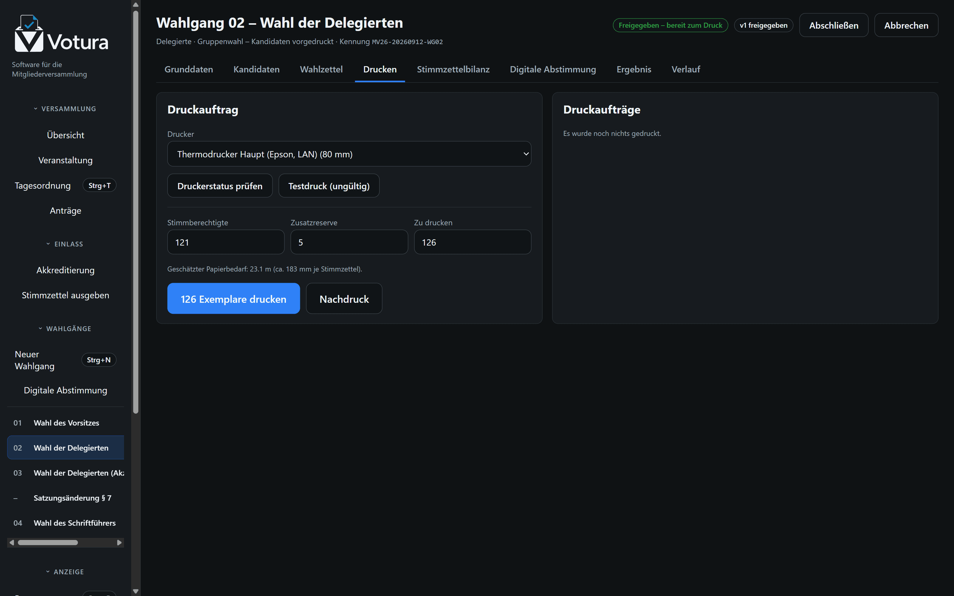Open the Digitale Abstimmung tab
Image resolution: width=954 pixels, height=596 pixels.
[553, 69]
